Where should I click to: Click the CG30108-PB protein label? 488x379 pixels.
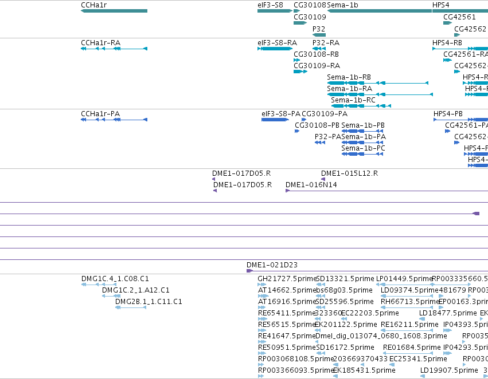pyautogui.click(x=317, y=125)
